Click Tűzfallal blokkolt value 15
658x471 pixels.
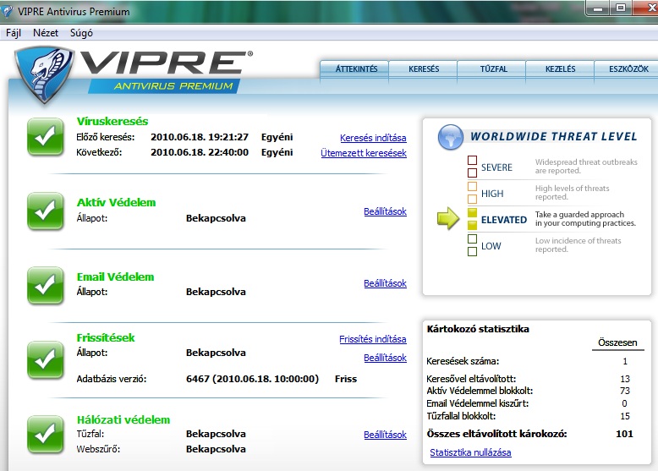point(625,416)
